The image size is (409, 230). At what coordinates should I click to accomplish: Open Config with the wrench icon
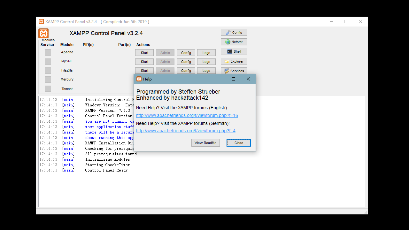click(x=234, y=33)
